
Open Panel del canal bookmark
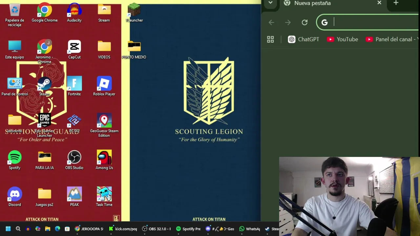392,39
